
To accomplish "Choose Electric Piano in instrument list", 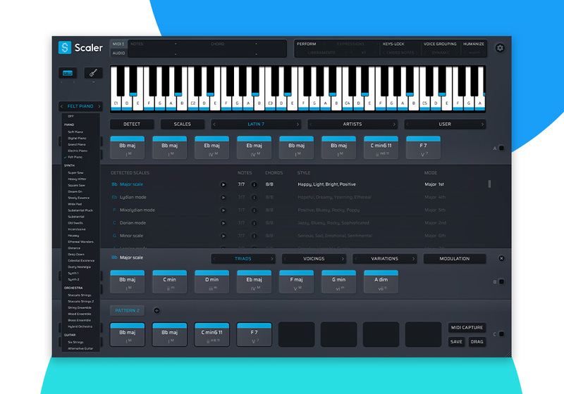I will point(78,151).
